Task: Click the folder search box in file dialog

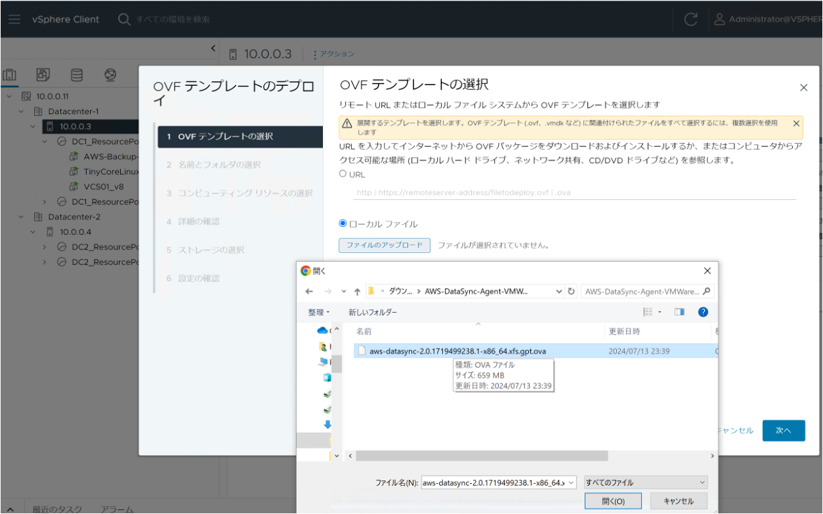Action: tap(647, 291)
